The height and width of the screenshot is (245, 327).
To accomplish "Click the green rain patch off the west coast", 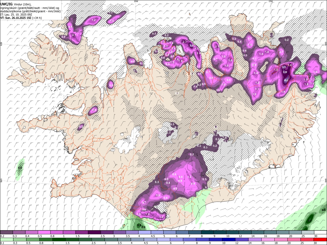I will (20, 169).
